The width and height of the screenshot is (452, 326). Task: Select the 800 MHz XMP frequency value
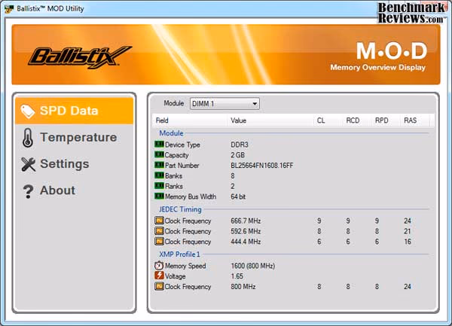(x=243, y=287)
